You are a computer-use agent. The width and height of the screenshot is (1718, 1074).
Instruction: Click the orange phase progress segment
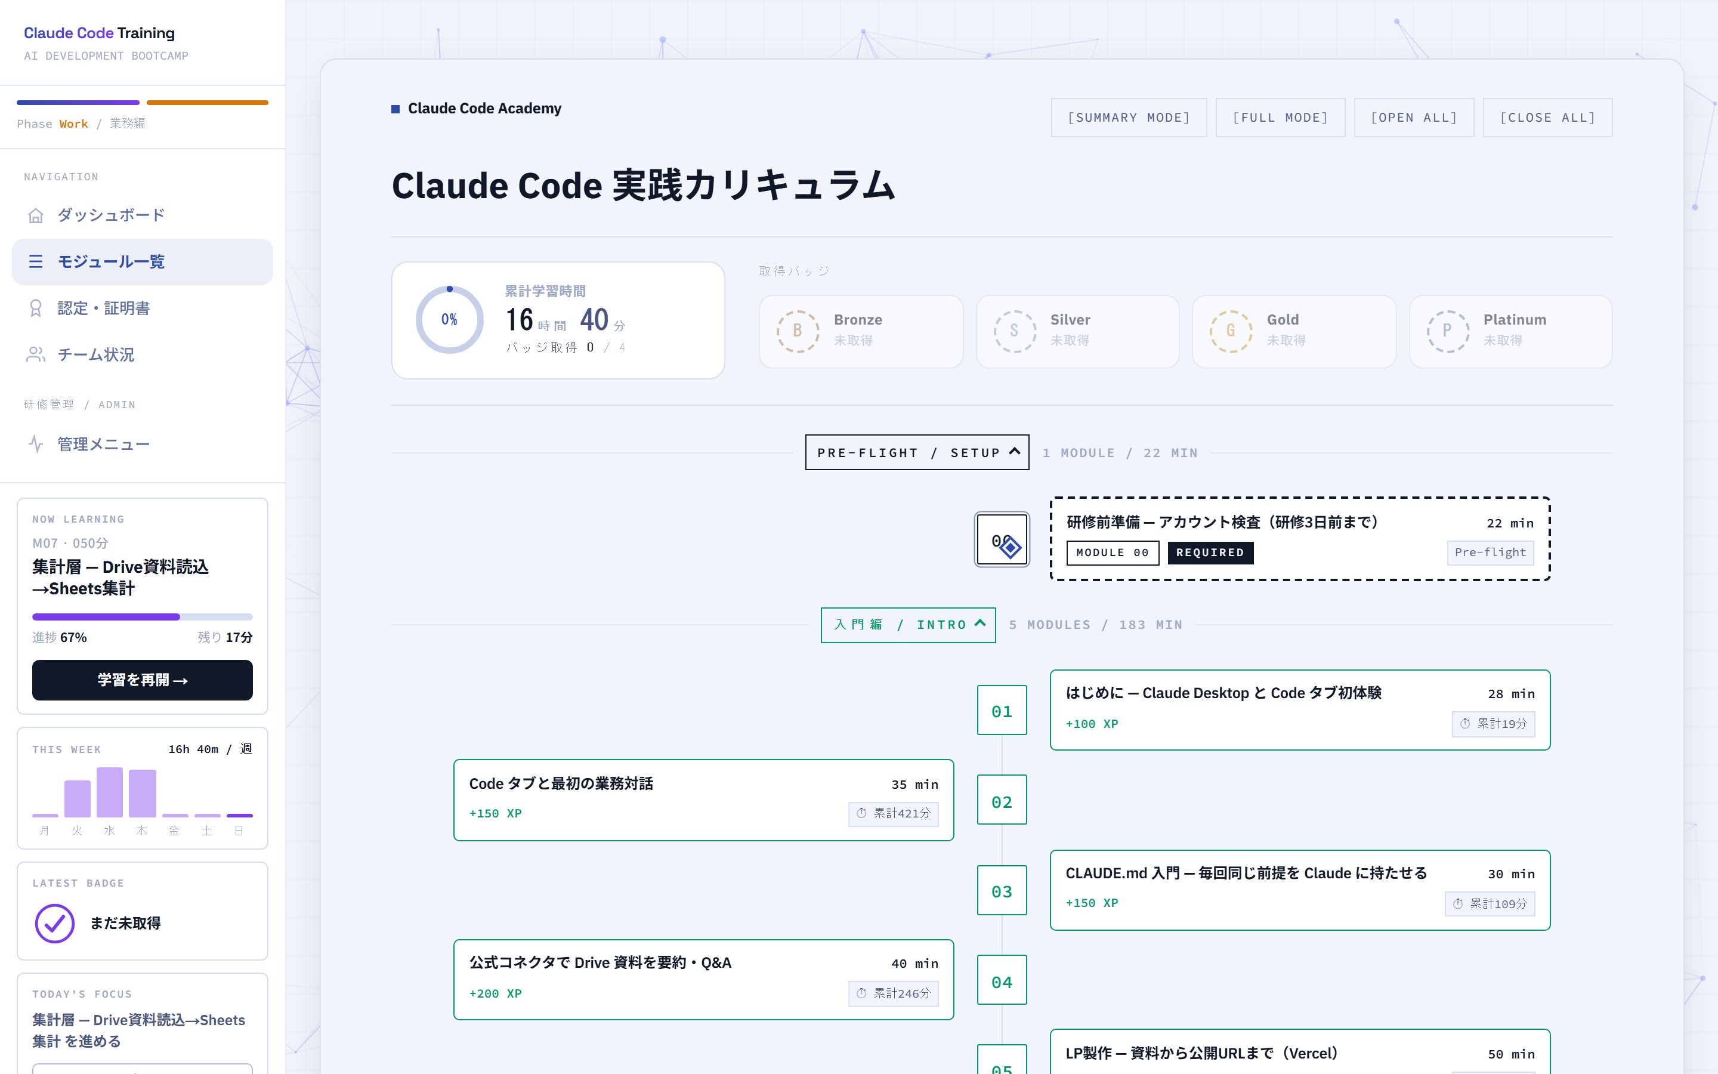208,103
